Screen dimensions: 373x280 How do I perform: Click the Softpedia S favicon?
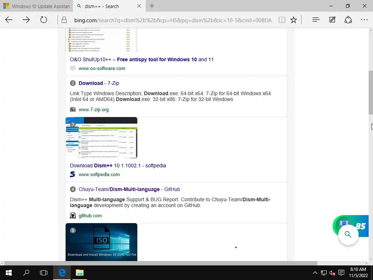pos(72,174)
